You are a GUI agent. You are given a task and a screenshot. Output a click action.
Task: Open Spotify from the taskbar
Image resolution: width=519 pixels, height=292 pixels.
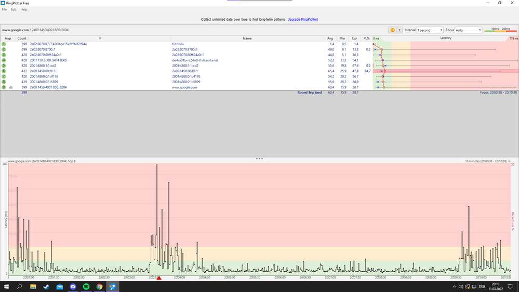click(86, 287)
